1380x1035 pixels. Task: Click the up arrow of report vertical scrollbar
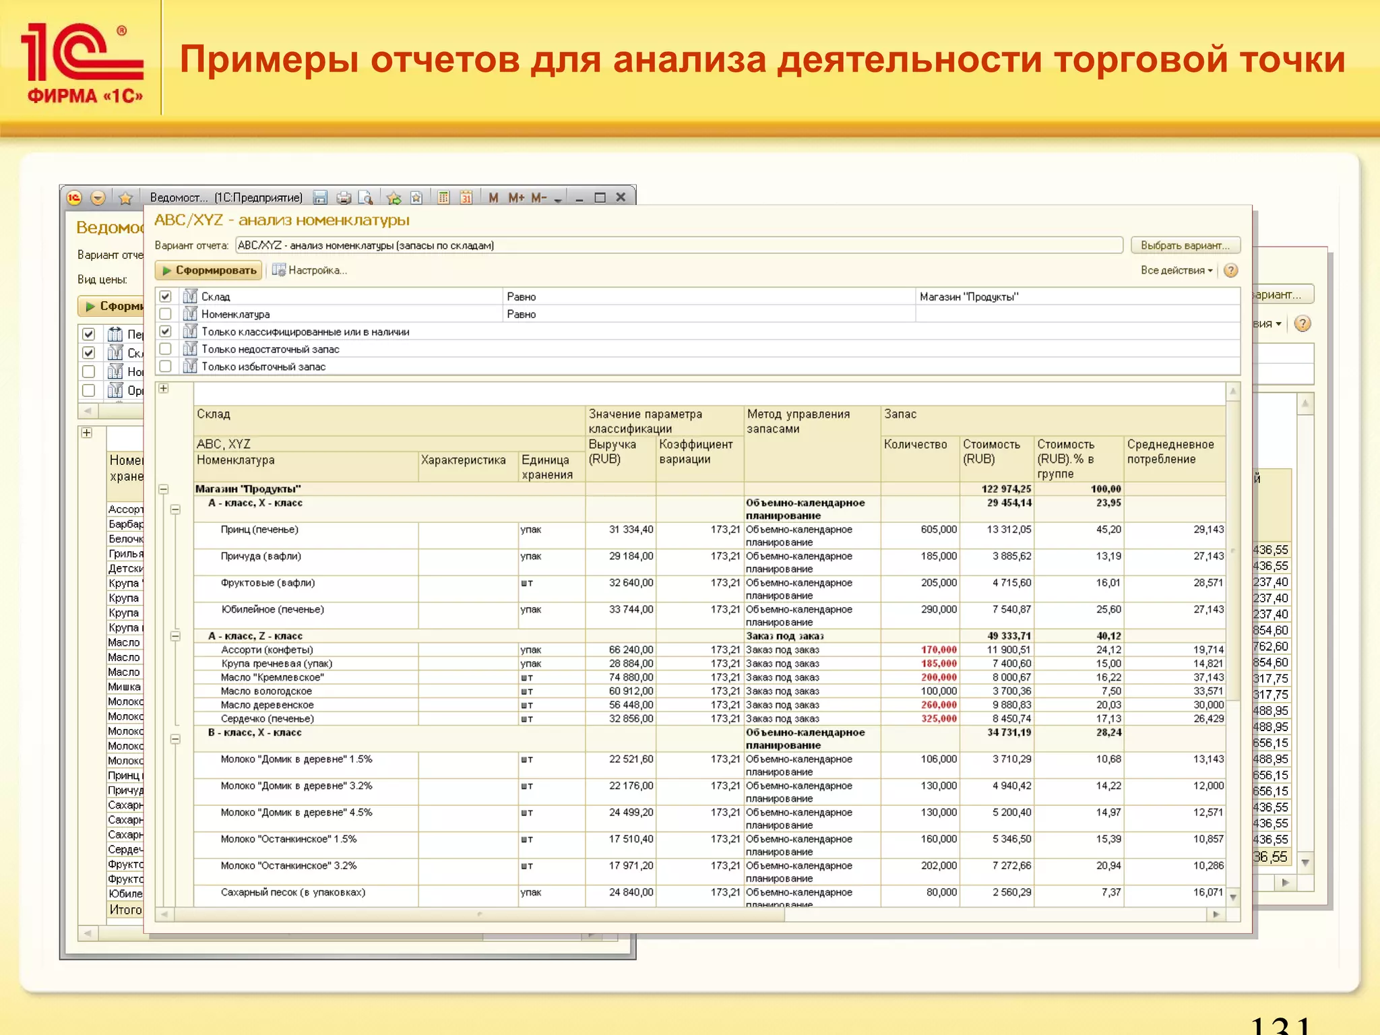(x=1233, y=391)
